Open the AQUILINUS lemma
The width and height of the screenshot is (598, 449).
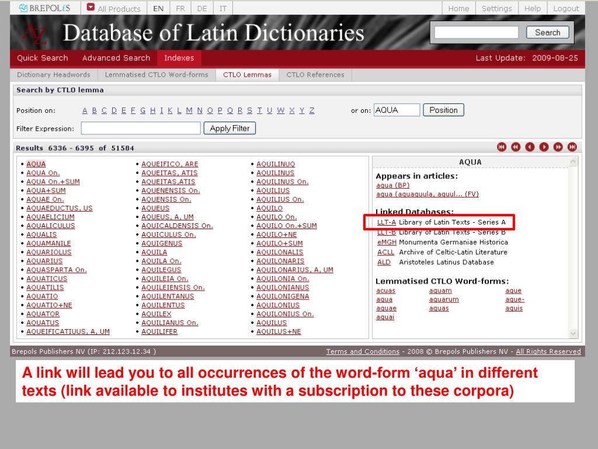click(x=276, y=173)
